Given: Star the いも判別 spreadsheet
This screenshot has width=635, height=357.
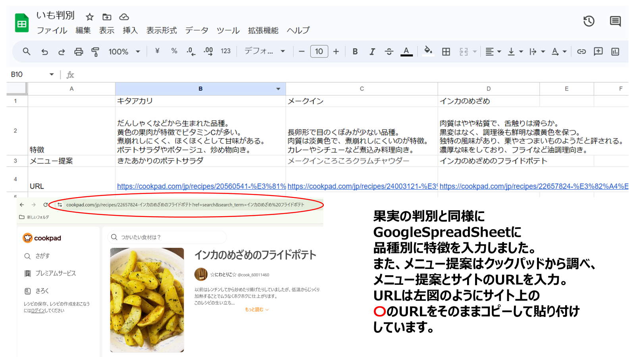Looking at the screenshot, I should click(90, 17).
